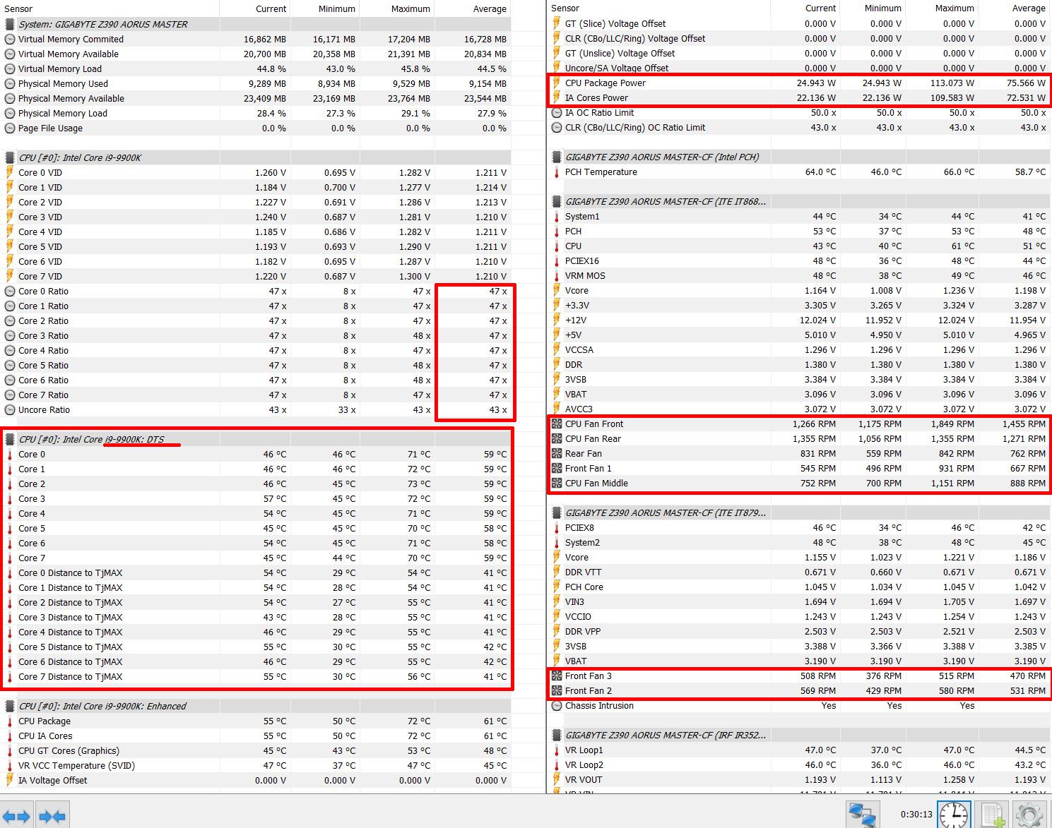Click the right pane's Maximum column header
Screen dimensions: 1052x828
point(955,8)
